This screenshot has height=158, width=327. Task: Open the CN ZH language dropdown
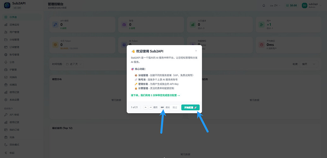click(275, 5)
